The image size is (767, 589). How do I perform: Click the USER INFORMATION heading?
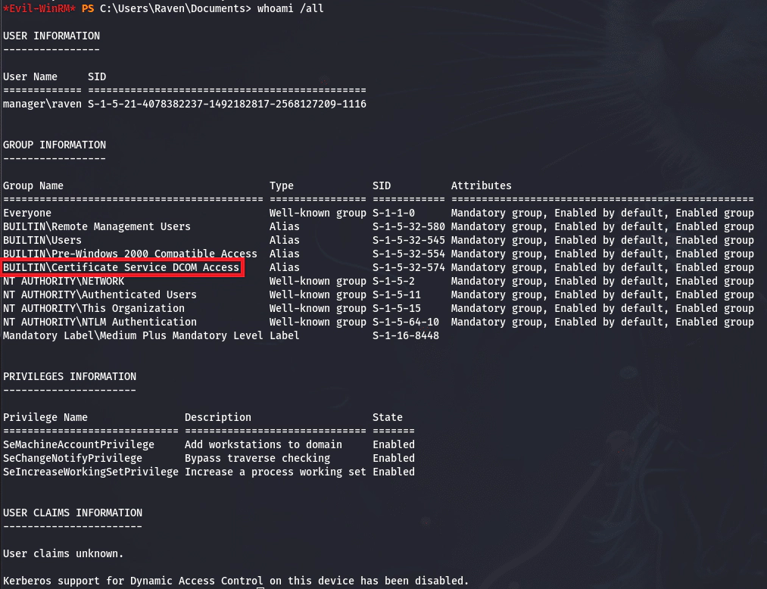(51, 36)
